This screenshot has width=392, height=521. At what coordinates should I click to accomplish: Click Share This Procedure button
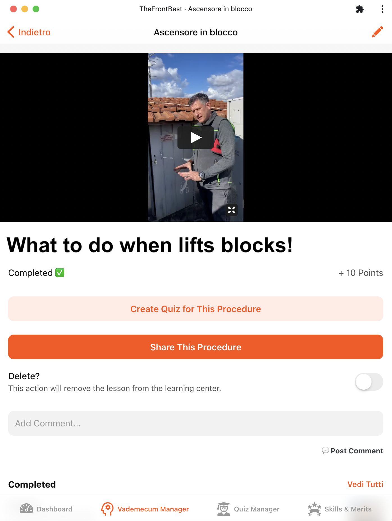[196, 347]
